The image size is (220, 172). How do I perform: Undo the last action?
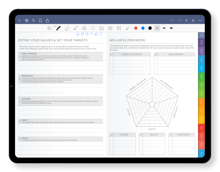click(x=172, y=20)
